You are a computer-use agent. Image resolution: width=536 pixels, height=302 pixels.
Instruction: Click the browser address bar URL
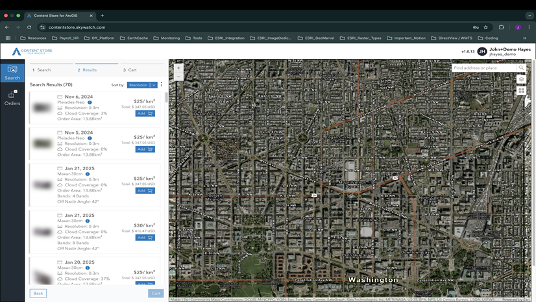coord(77,27)
